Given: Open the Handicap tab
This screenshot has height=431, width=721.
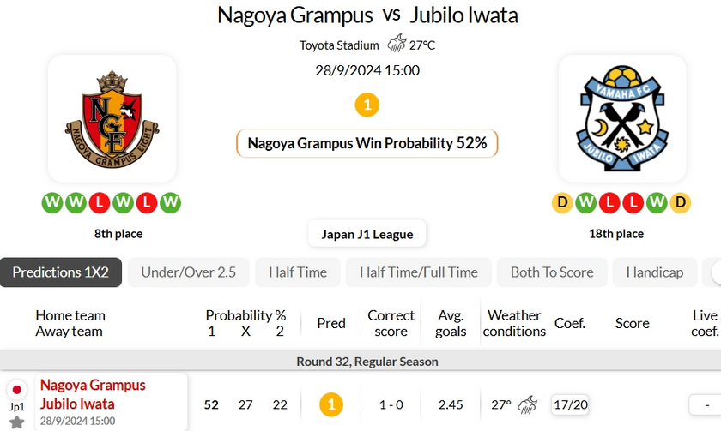Looking at the screenshot, I should tap(655, 272).
